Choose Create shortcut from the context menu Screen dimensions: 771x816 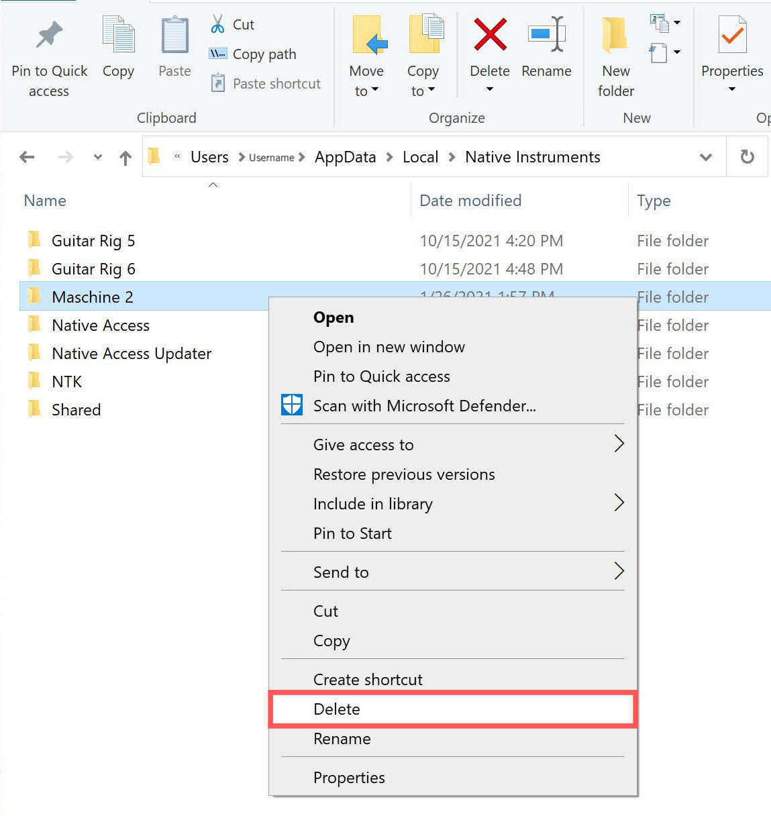point(368,680)
